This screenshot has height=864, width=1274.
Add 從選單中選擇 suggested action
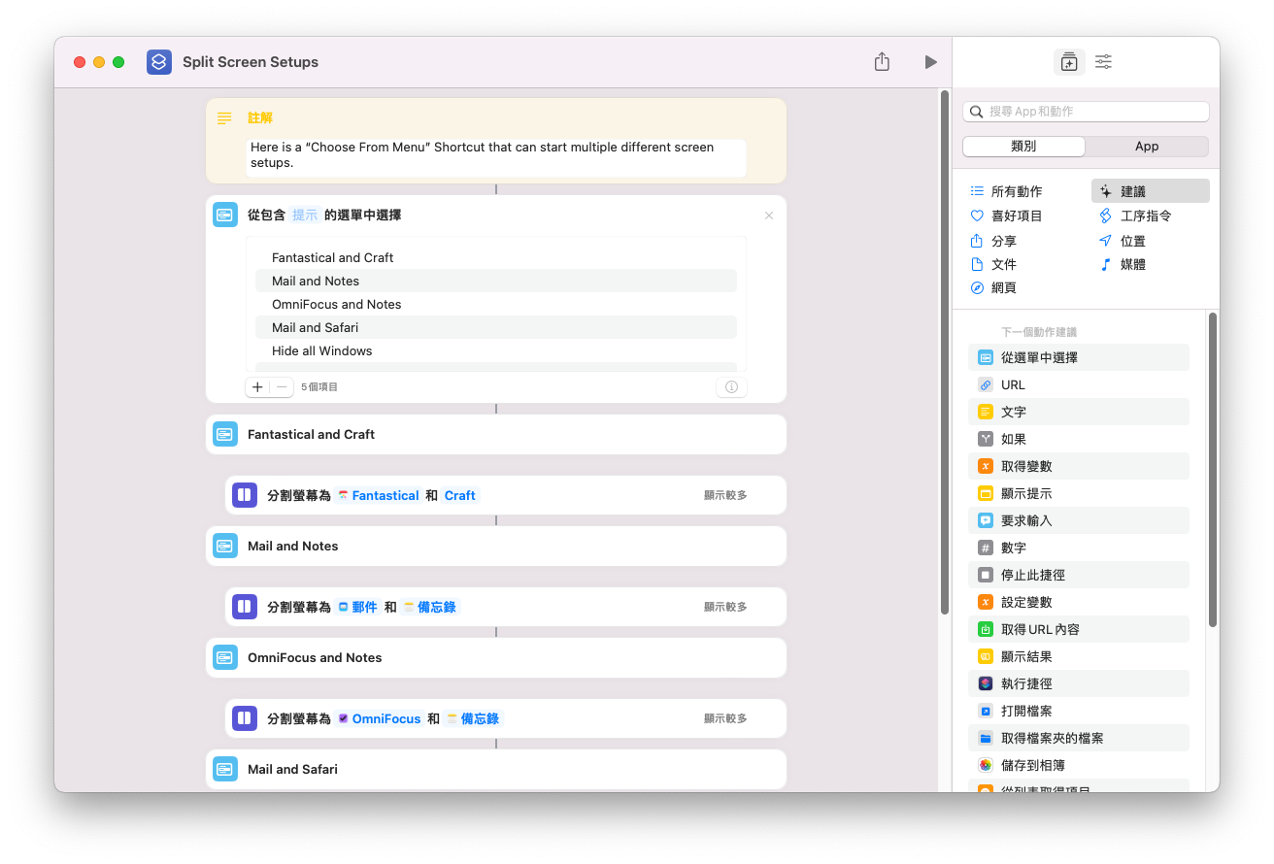[x=1079, y=357]
